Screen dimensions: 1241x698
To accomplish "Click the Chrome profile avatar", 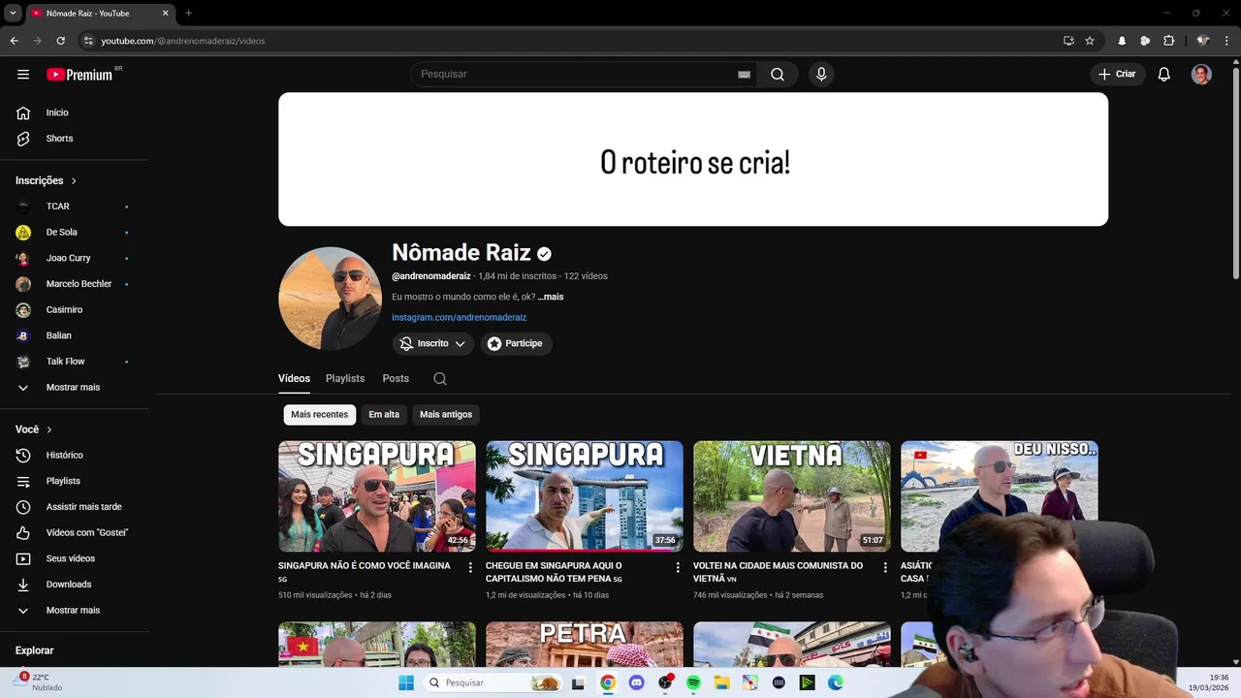I will pos(1203,41).
